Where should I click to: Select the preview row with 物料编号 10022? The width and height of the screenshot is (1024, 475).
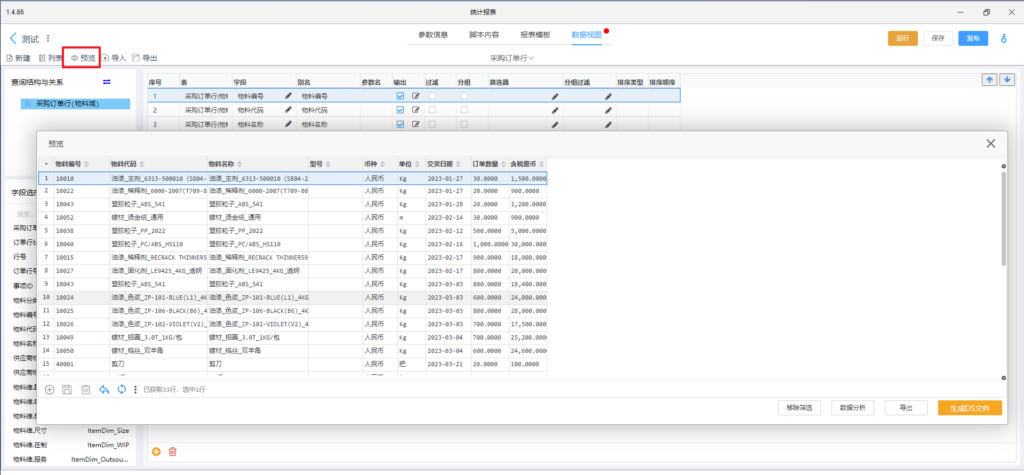293,191
